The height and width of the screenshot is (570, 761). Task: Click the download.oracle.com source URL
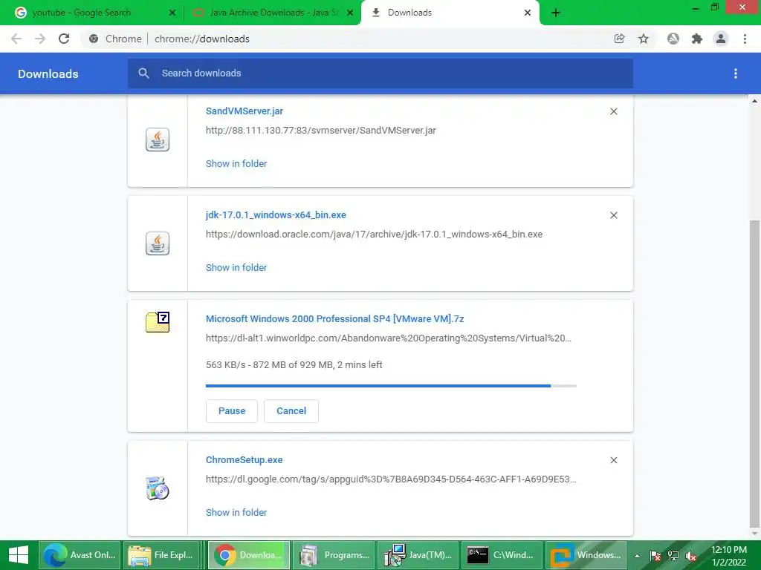(374, 234)
